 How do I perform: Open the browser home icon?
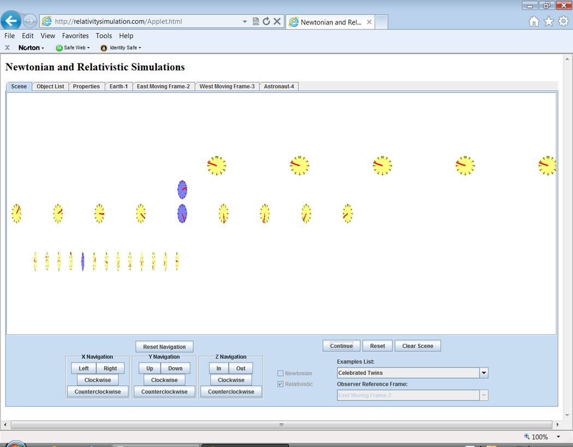point(534,21)
